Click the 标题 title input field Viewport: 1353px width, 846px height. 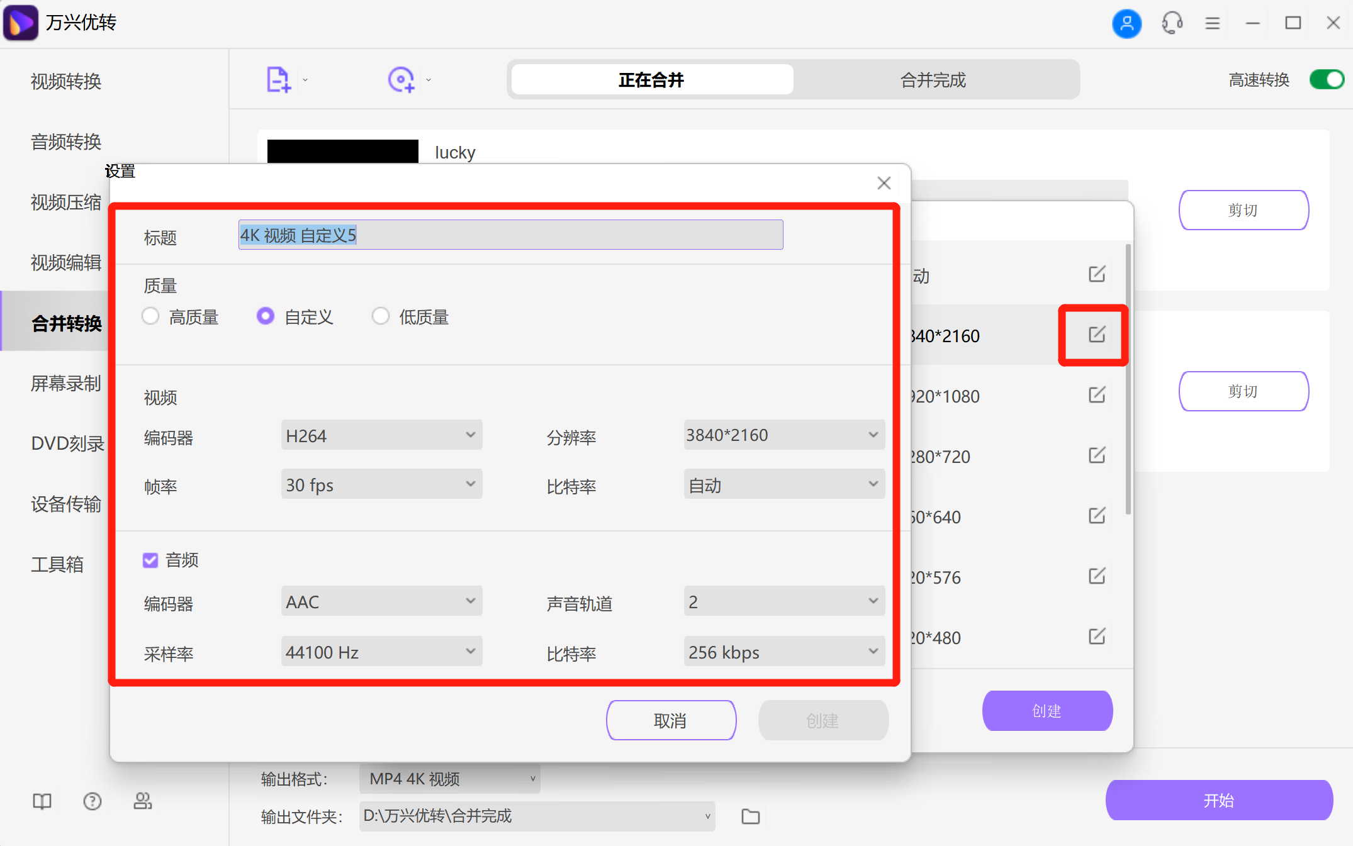click(510, 235)
